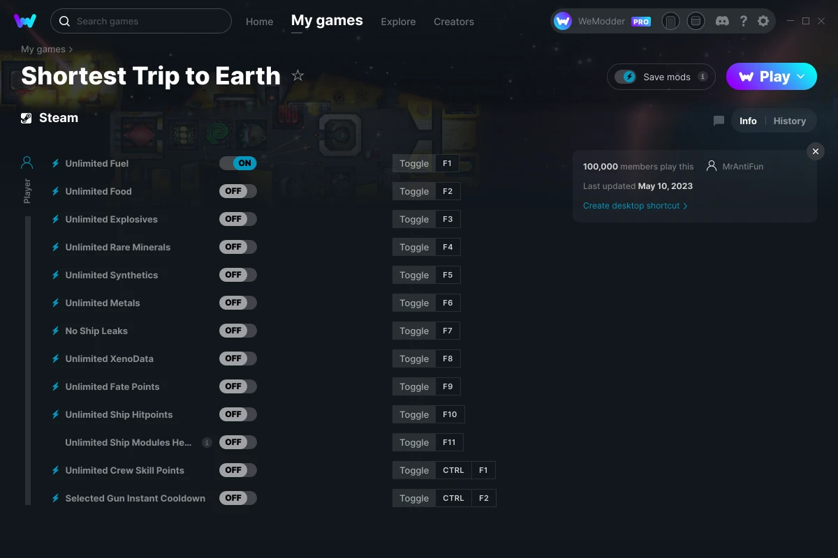Click the WeMod logo icon
Image resolution: width=838 pixels, height=558 pixels.
(25, 21)
